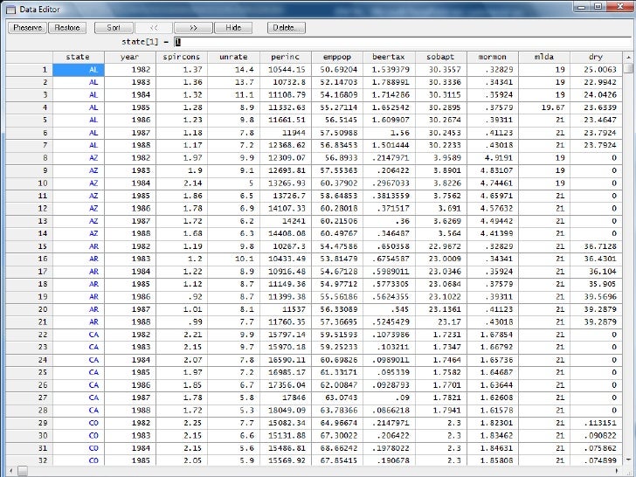The height and width of the screenshot is (477, 636).
Task: Click the Sort button
Action: tap(114, 28)
